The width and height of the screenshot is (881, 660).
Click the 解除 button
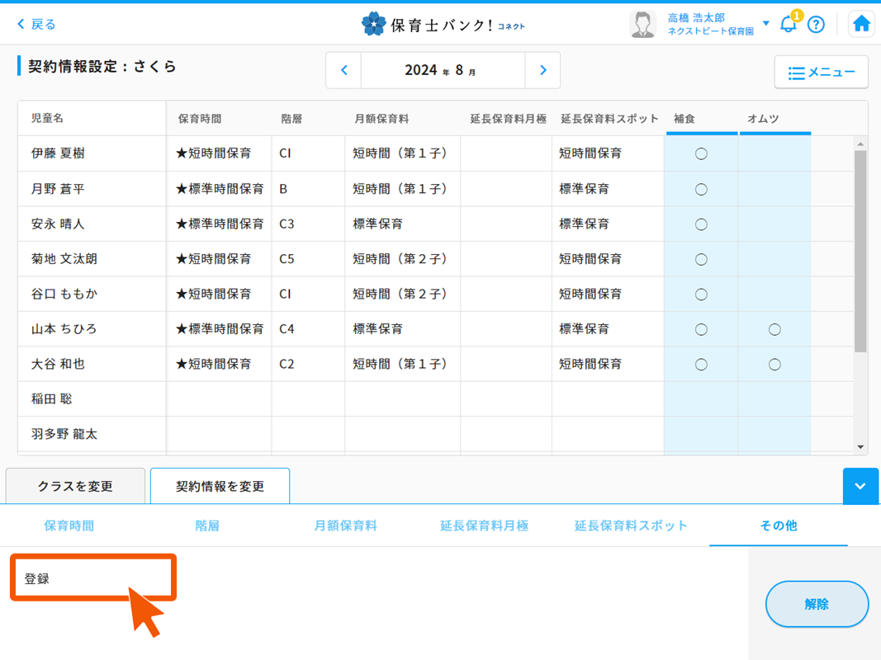tap(817, 604)
